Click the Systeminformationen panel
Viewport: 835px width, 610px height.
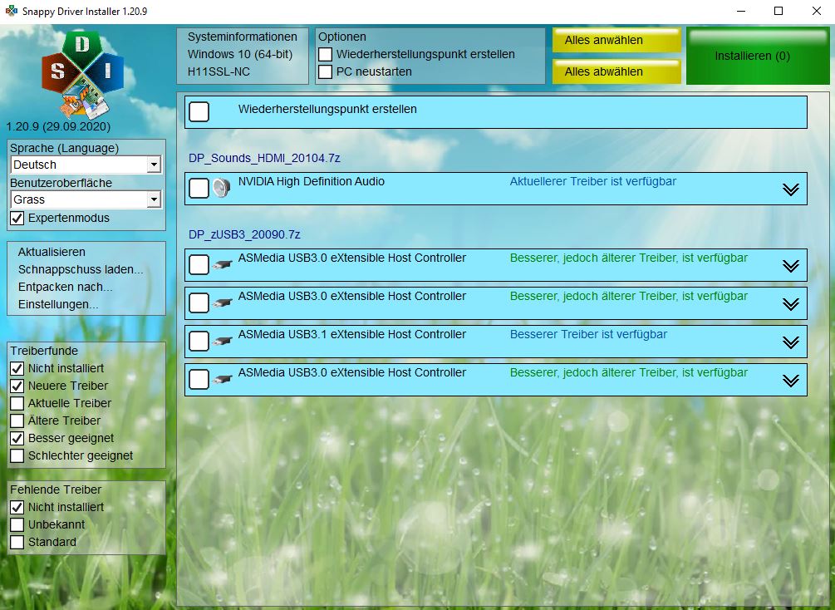click(243, 56)
